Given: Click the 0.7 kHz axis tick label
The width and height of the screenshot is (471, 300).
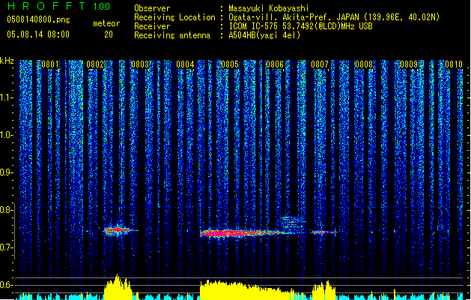Looking at the screenshot, I should pos(7,247).
